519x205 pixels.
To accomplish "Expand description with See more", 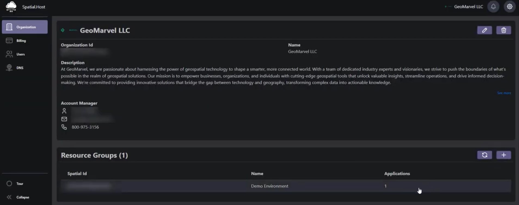I will pos(504,93).
